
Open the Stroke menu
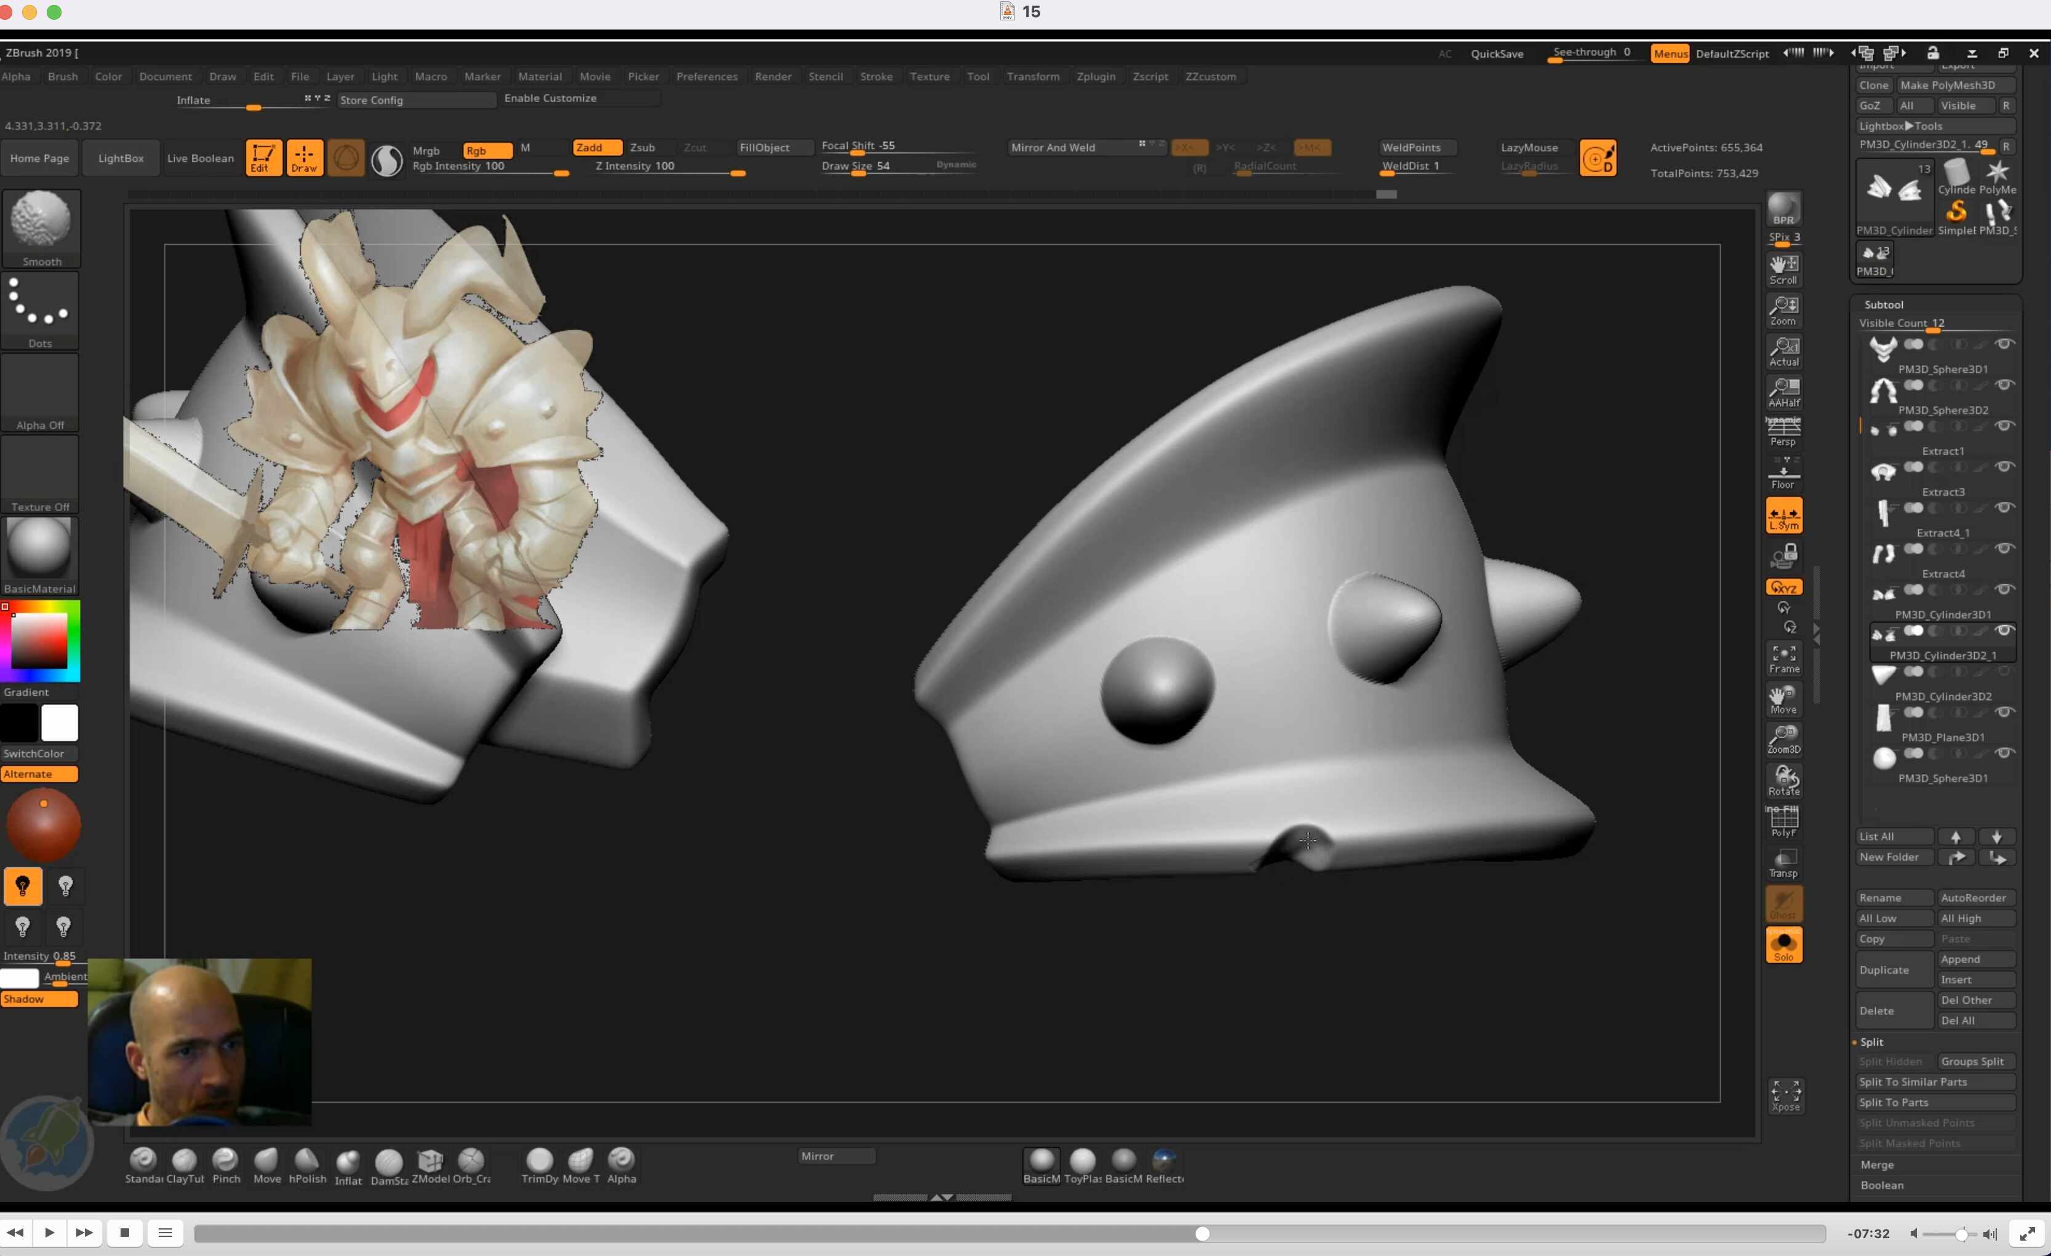click(875, 76)
